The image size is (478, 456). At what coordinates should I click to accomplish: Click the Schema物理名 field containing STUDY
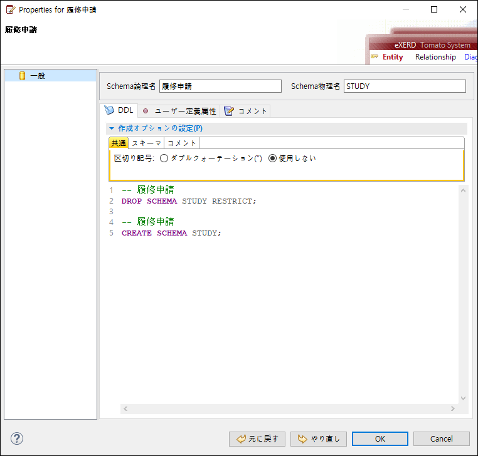coord(405,86)
